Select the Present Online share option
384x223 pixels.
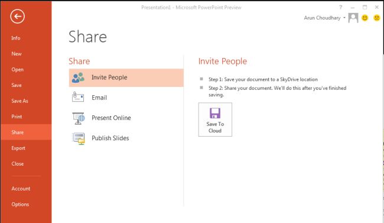pos(126,118)
